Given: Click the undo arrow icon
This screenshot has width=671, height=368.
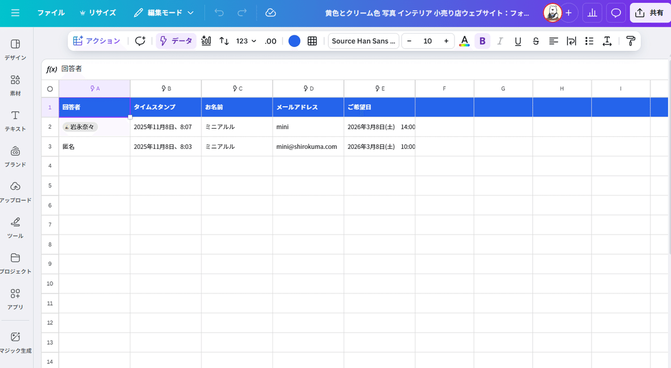Looking at the screenshot, I should tap(219, 13).
